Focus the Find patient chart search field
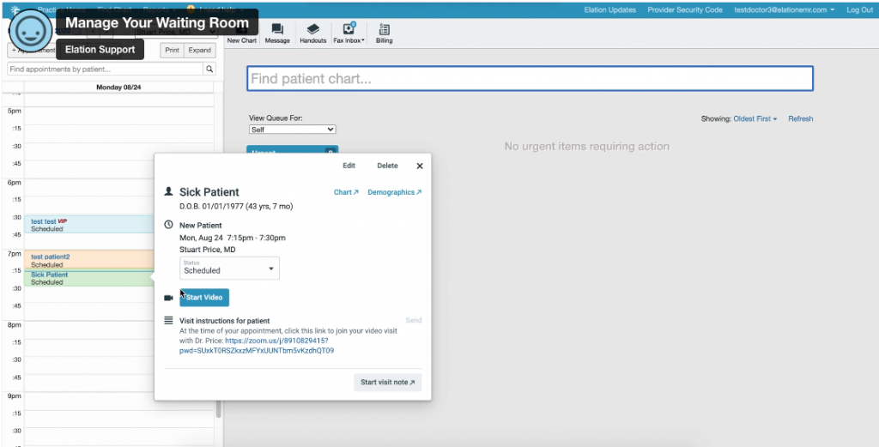Screen dimensions: 879x447 click(x=530, y=79)
